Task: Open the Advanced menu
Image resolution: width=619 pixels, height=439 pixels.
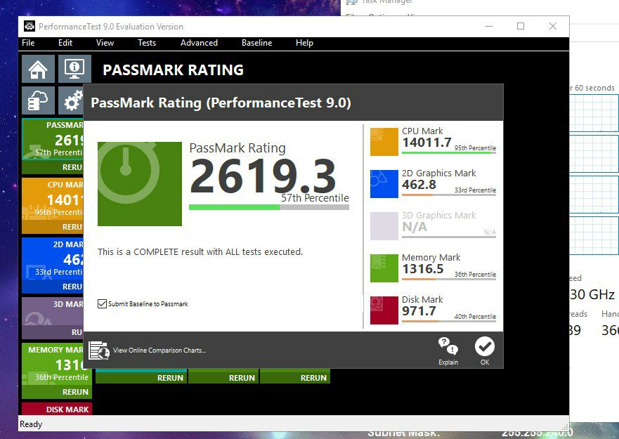Action: coord(199,43)
